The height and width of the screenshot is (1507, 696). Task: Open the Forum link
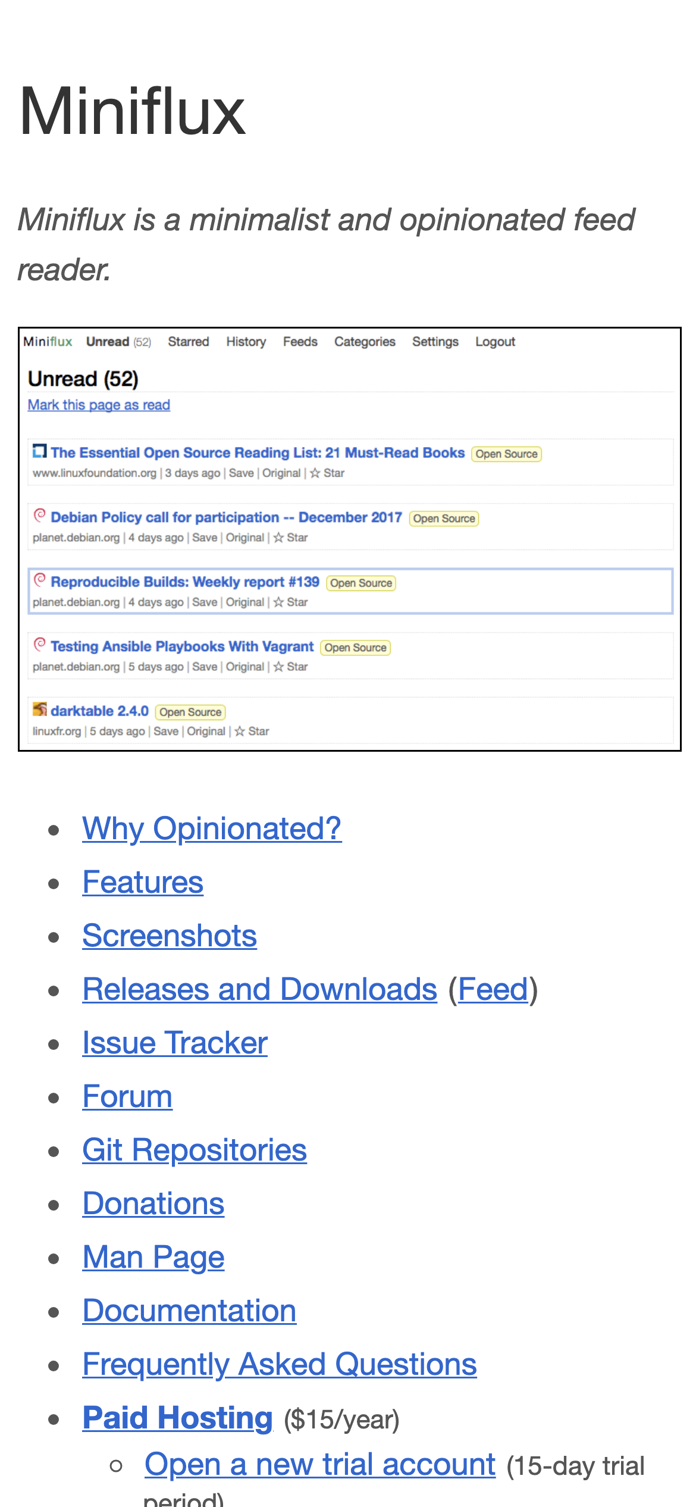pos(127,1096)
